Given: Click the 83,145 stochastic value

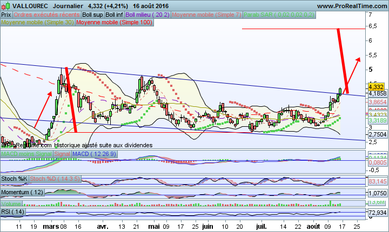Looking at the screenshot, I should pyautogui.click(x=377, y=181).
